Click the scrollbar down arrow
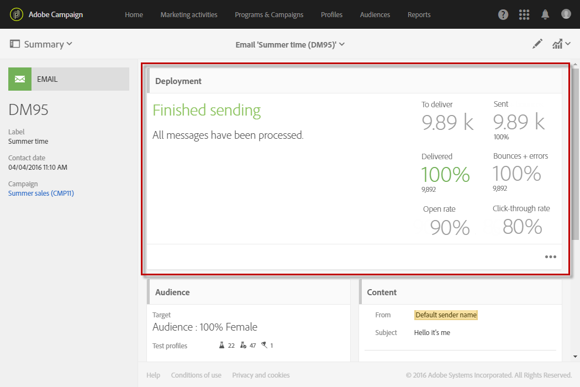The height and width of the screenshot is (387, 580). coord(575,357)
